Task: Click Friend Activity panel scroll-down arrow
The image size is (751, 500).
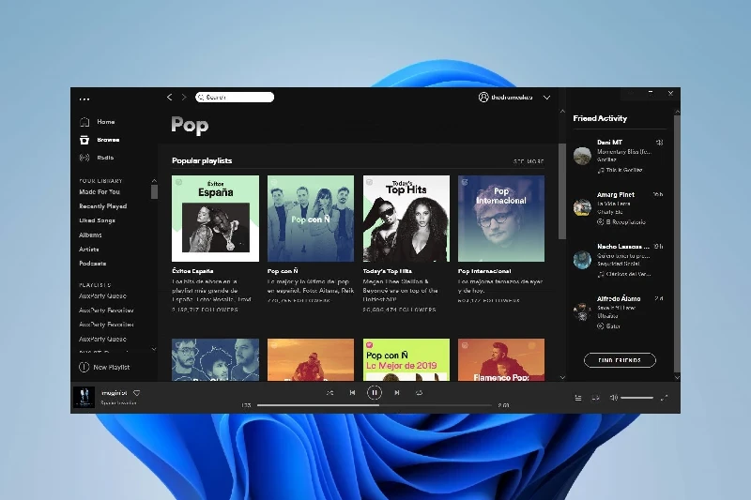Action: (x=677, y=377)
